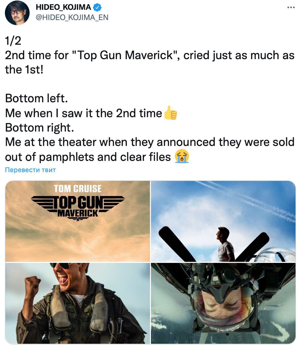
Task: Click the 'Bottom right.' line of tweet text
Action: pyautogui.click(x=40, y=128)
